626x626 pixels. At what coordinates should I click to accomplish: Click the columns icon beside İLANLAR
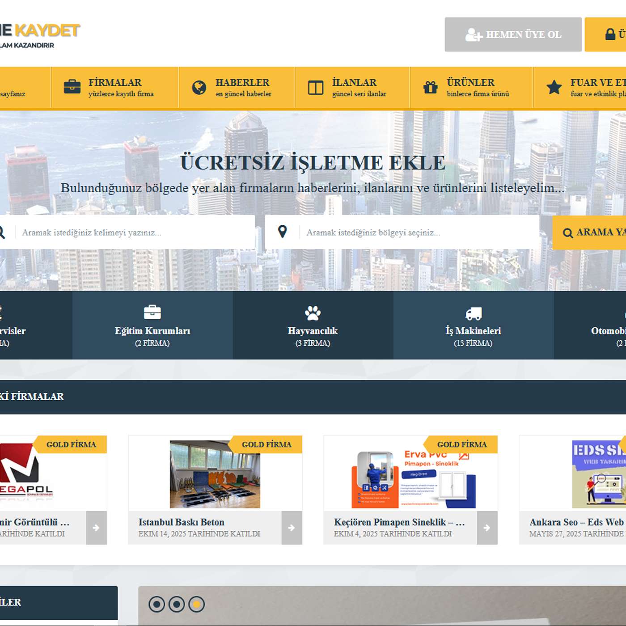click(315, 88)
